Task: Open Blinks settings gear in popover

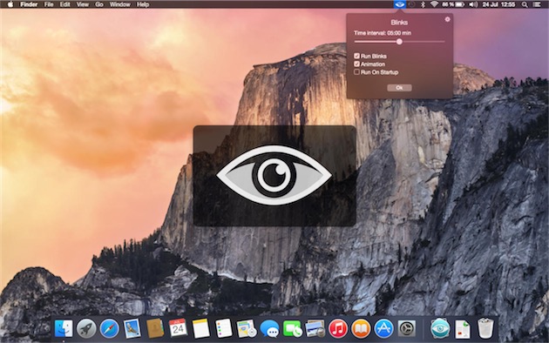Action: [447, 19]
